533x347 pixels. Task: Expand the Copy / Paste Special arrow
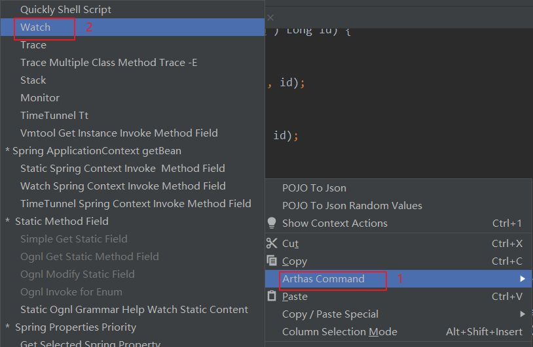(523, 314)
